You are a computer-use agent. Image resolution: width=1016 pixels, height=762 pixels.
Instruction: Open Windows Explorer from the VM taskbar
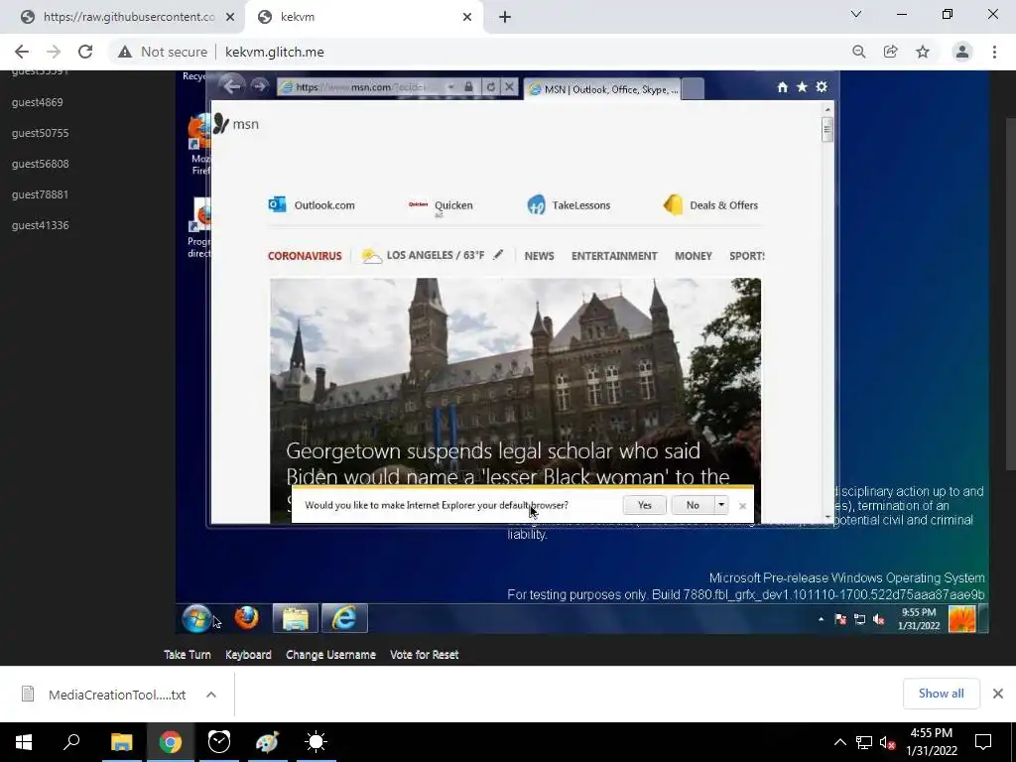point(296,618)
